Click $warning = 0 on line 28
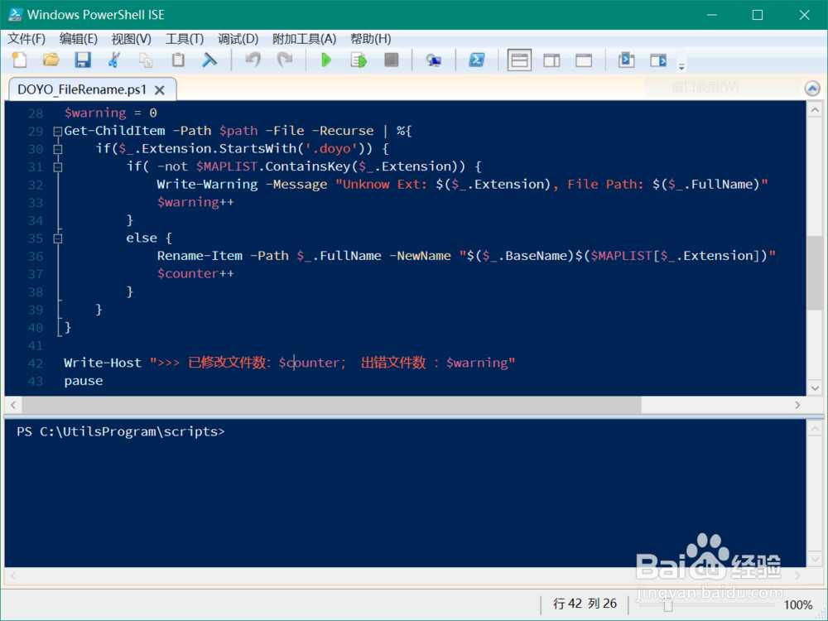Screen dimensions: 828x621 [x=110, y=113]
